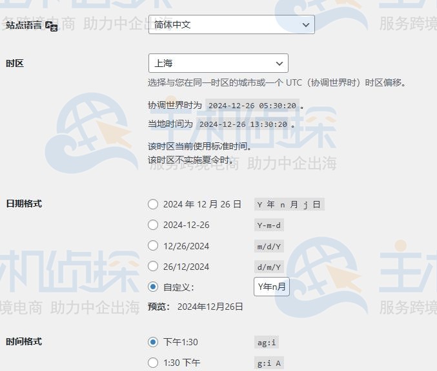Click the translation icon beside 站点语言

(52, 26)
